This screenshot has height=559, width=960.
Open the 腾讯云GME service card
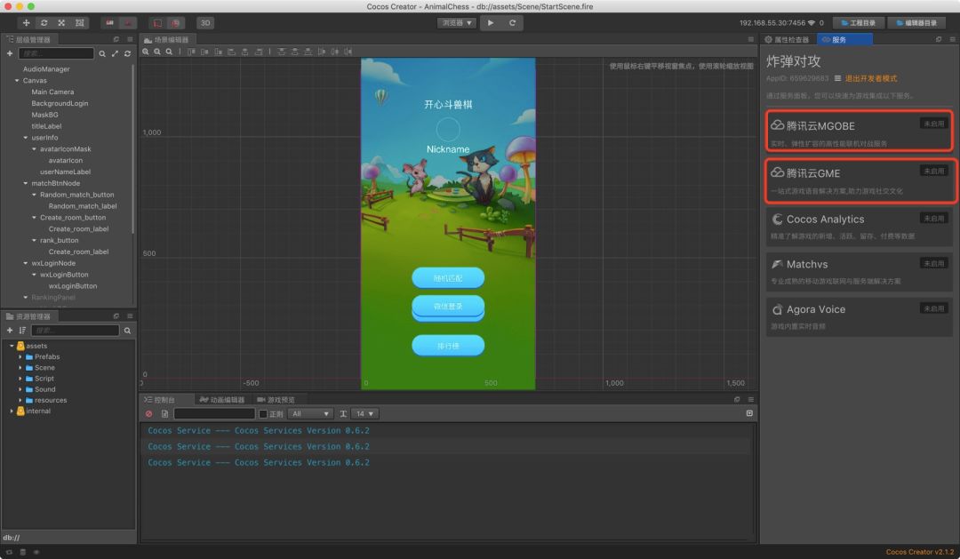point(860,180)
